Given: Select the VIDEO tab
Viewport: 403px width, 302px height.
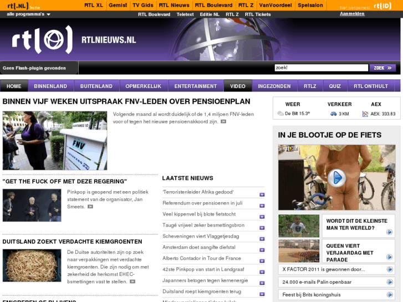Looking at the screenshot, I should 238,86.
